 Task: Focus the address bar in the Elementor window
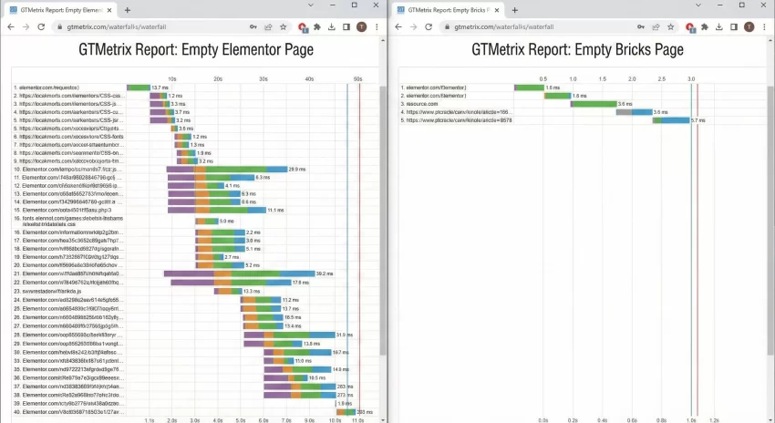(x=149, y=26)
